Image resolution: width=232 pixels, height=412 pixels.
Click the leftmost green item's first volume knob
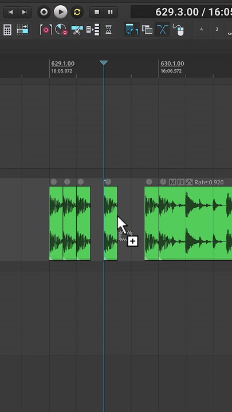click(54, 182)
